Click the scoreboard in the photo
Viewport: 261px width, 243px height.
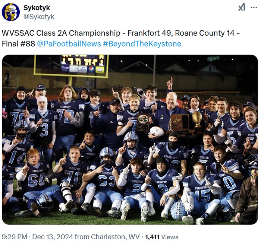83,64
